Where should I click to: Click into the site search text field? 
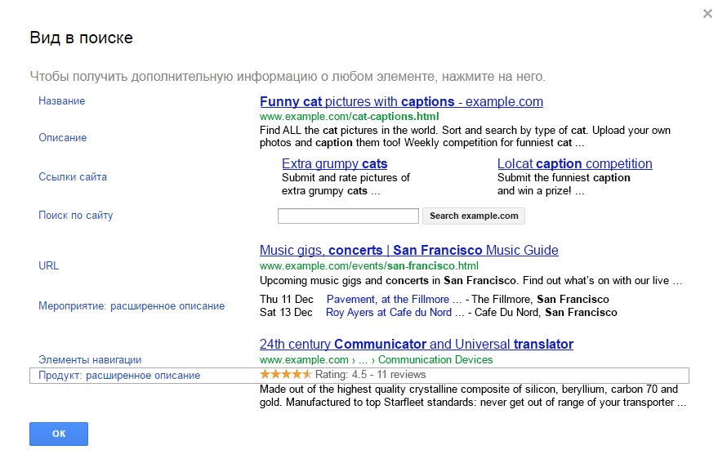(x=348, y=216)
